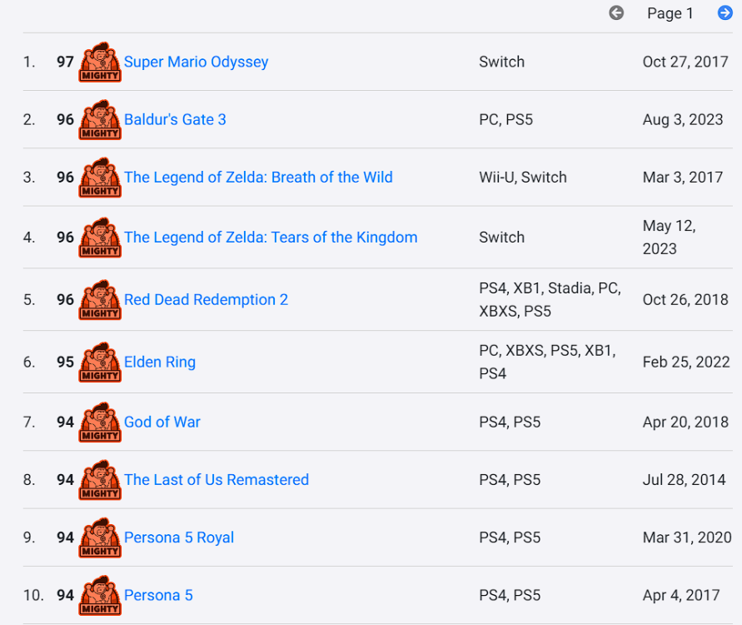The height and width of the screenshot is (625, 742).
Task: Click Mighty badge beside Baldur's Gate 3
Action: pyautogui.click(x=100, y=119)
